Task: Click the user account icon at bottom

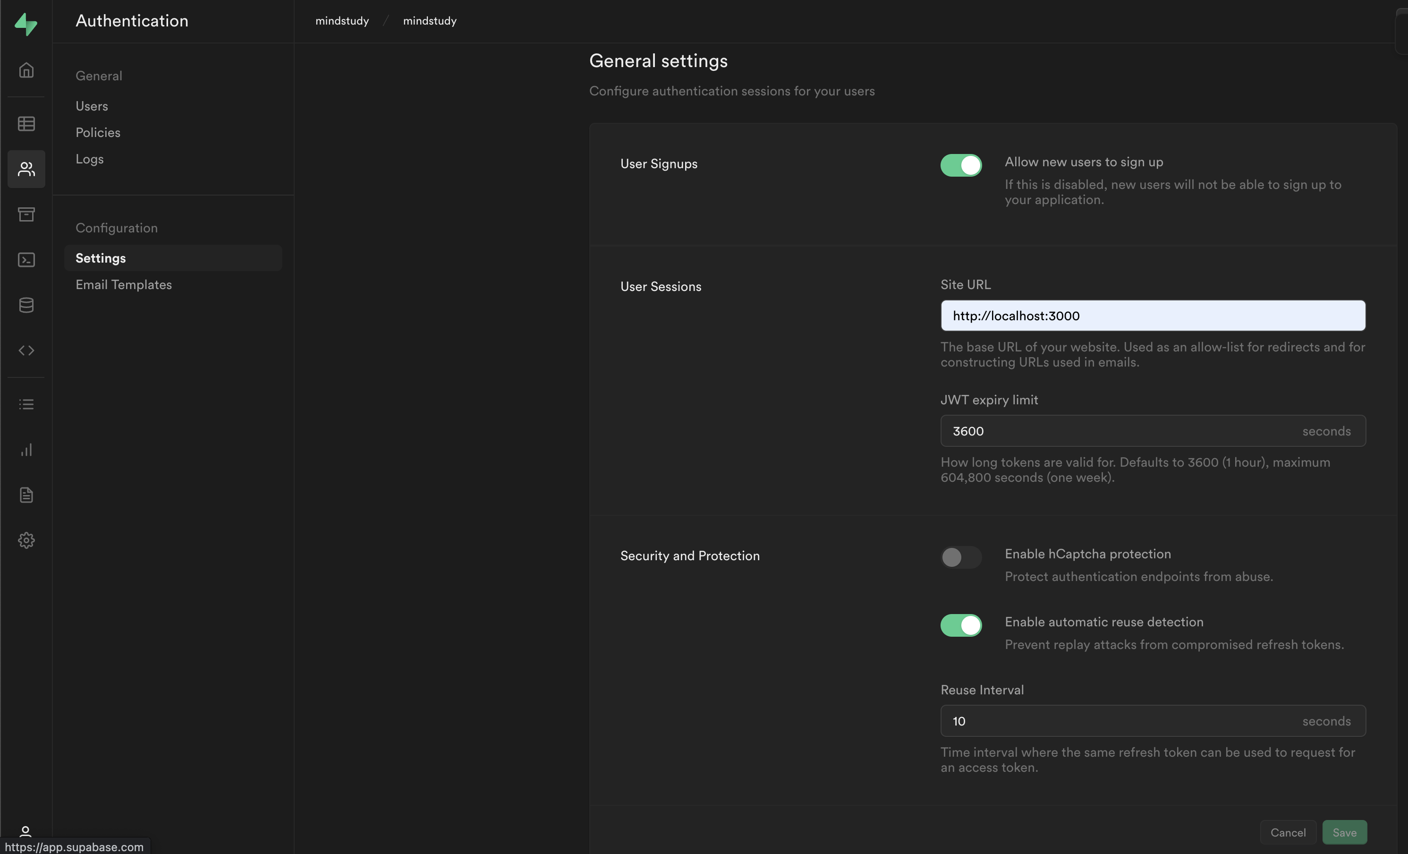Action: click(25, 831)
